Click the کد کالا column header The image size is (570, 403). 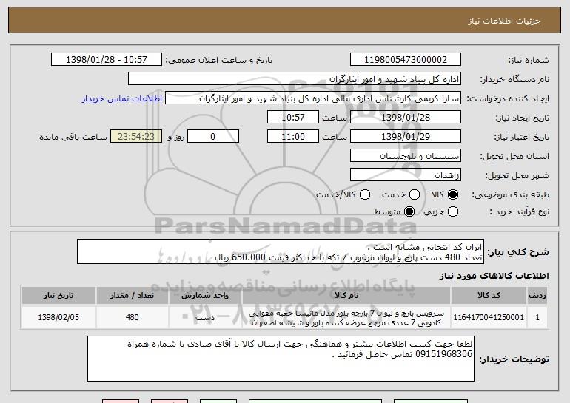[489, 295]
